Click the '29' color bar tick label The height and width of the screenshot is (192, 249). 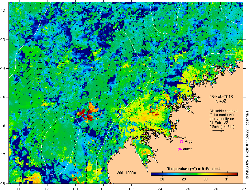[x=184, y=179]
